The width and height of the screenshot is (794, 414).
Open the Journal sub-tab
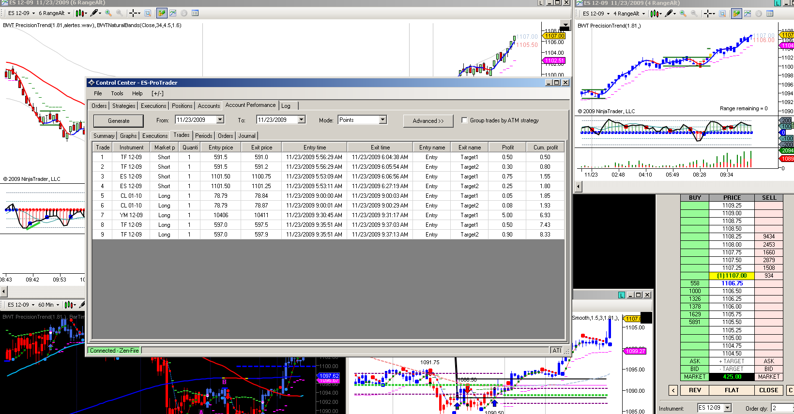point(247,136)
